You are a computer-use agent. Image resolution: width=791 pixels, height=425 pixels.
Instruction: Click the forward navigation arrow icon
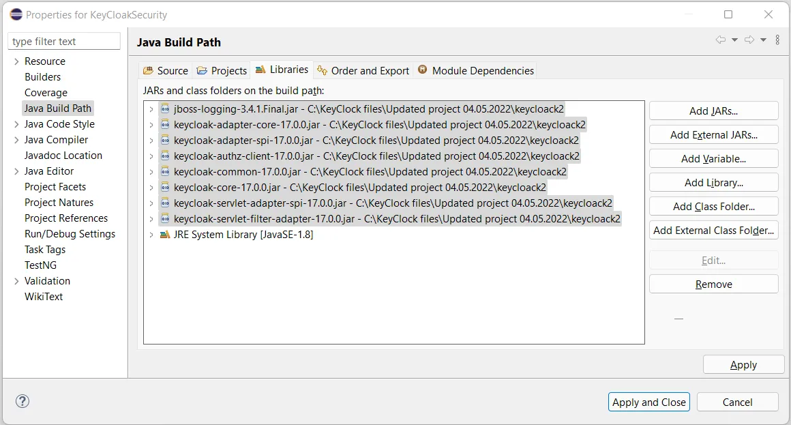[749, 40]
